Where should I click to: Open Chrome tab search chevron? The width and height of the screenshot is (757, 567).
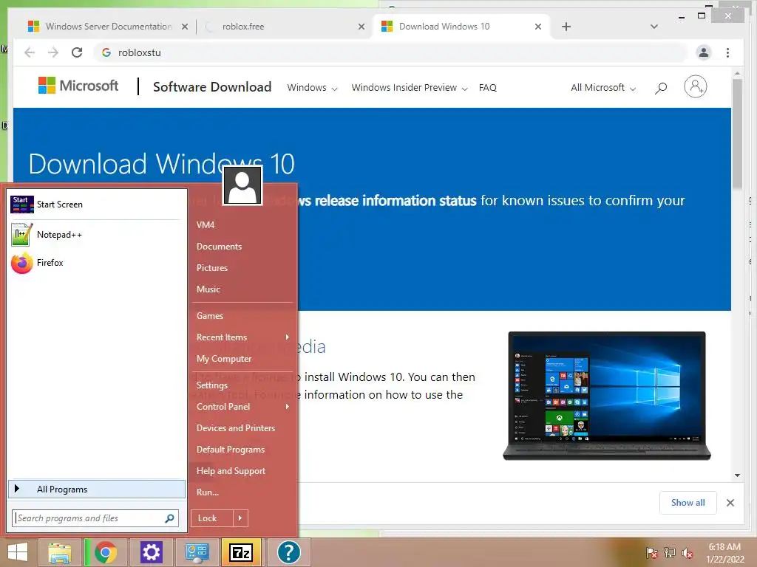(654, 27)
